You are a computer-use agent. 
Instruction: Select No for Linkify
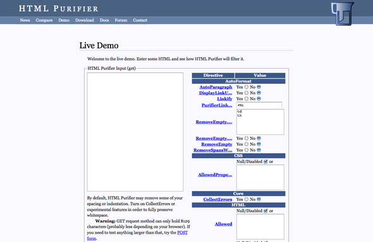(x=259, y=98)
